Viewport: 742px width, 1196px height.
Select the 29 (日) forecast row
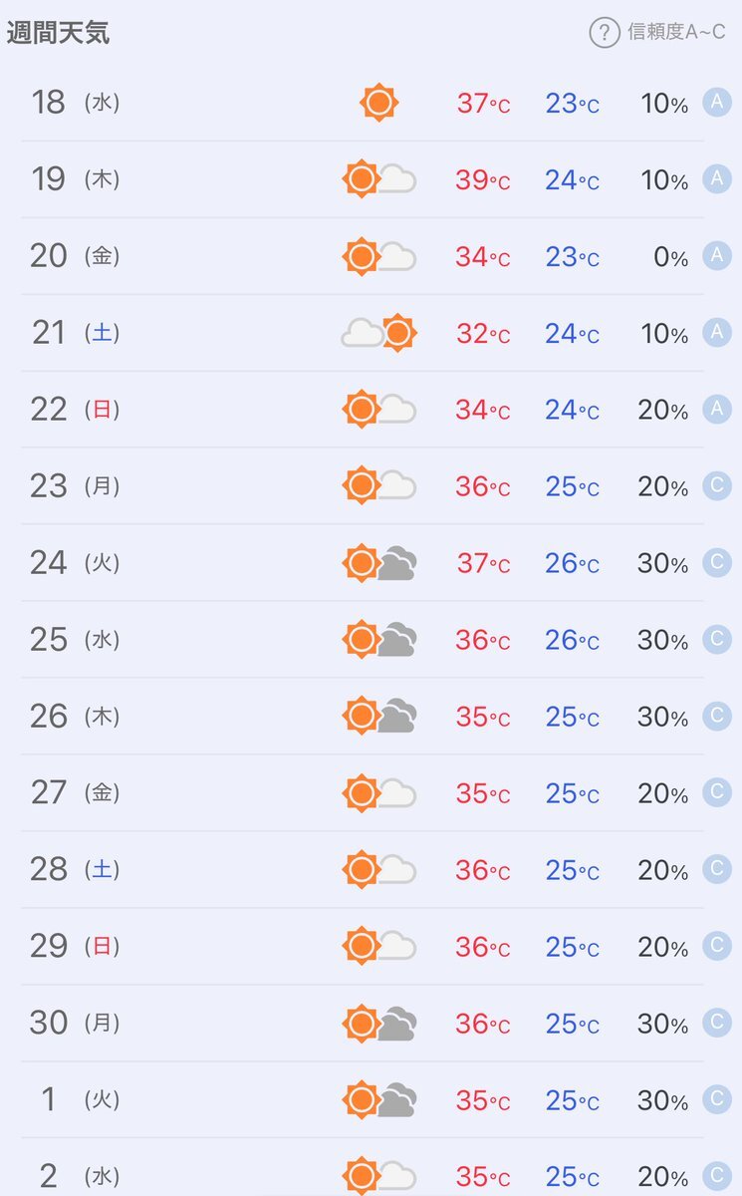click(371, 947)
